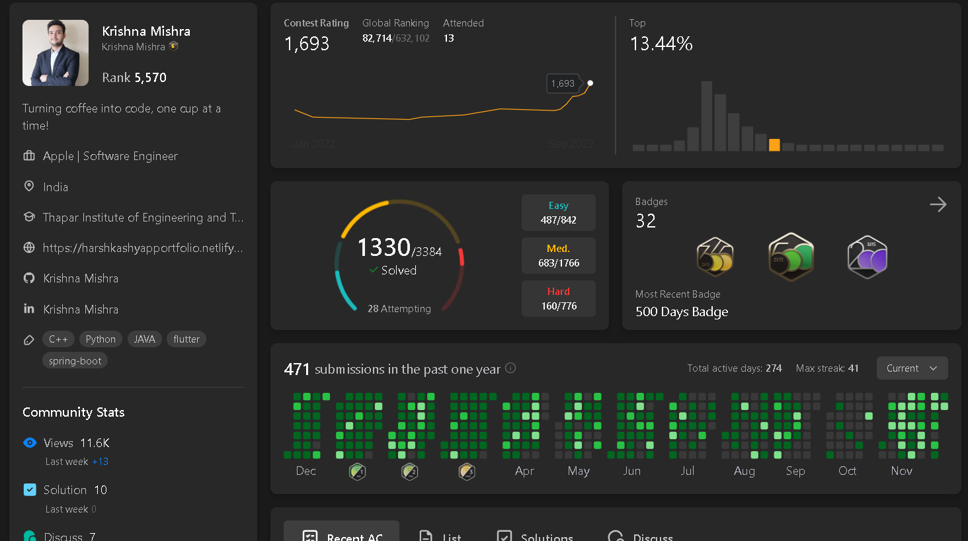
Task: Click the List tab document icon
Action: (x=426, y=537)
